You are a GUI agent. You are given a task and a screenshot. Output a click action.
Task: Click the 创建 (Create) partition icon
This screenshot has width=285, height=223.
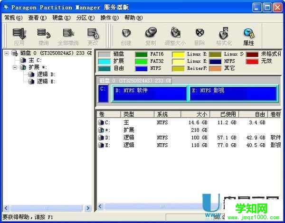pos(126,33)
